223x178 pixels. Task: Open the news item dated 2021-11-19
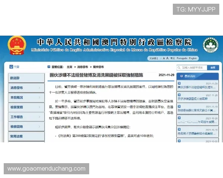[198, 109]
